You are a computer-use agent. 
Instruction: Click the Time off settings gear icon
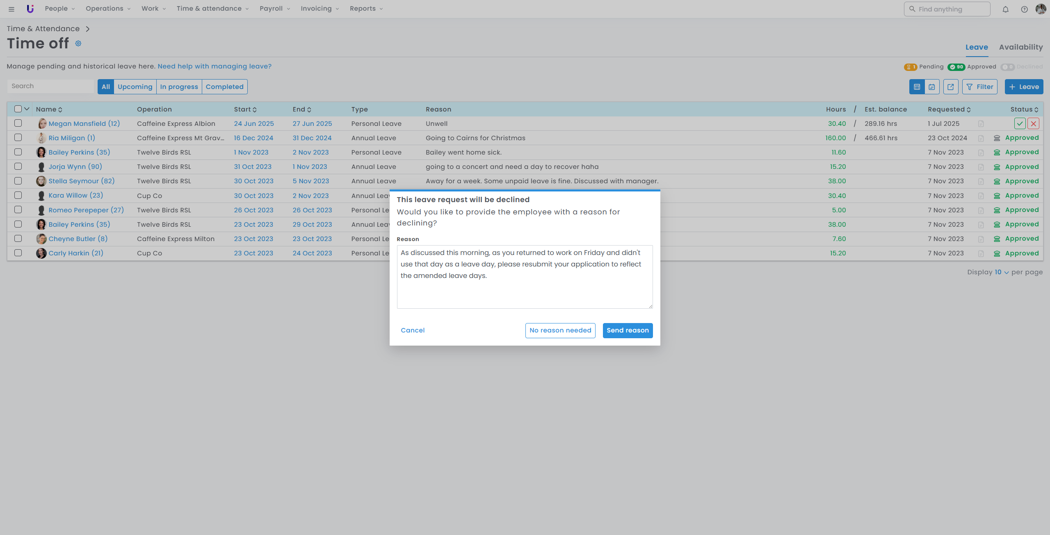tap(78, 43)
